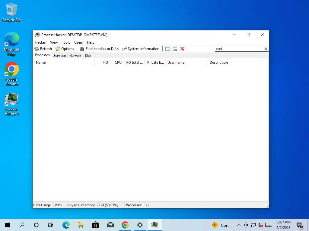Switch to the Network tab
This screenshot has height=231, width=309.
pyautogui.click(x=75, y=56)
